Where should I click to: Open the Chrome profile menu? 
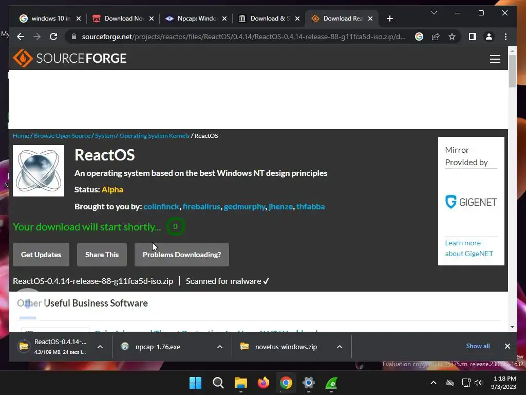[489, 37]
